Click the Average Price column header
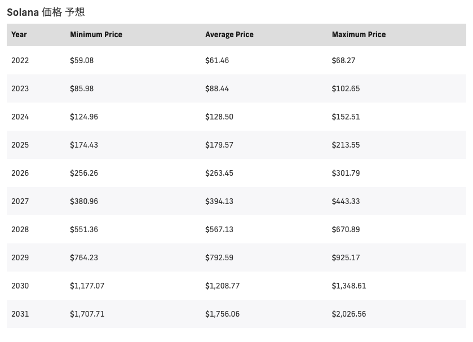 point(229,34)
